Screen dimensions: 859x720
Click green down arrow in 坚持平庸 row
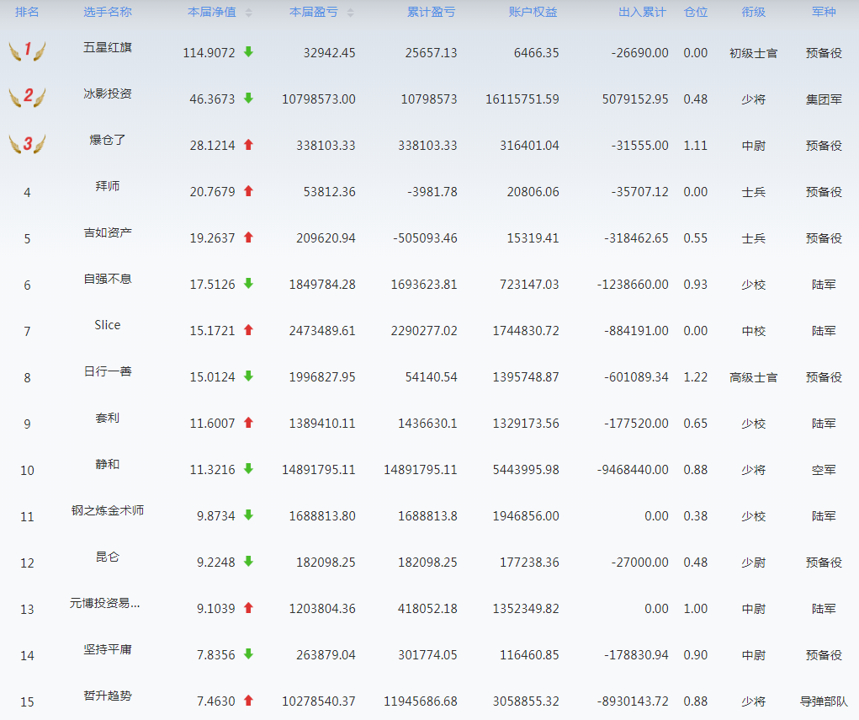point(248,654)
